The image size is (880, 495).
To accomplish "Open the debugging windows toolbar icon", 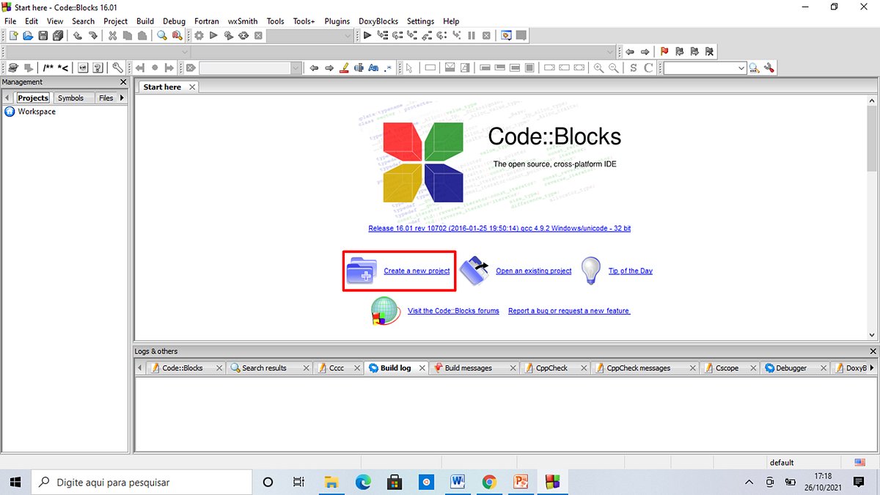I will coord(505,35).
